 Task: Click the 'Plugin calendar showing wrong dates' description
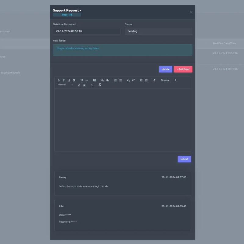pos(78,48)
